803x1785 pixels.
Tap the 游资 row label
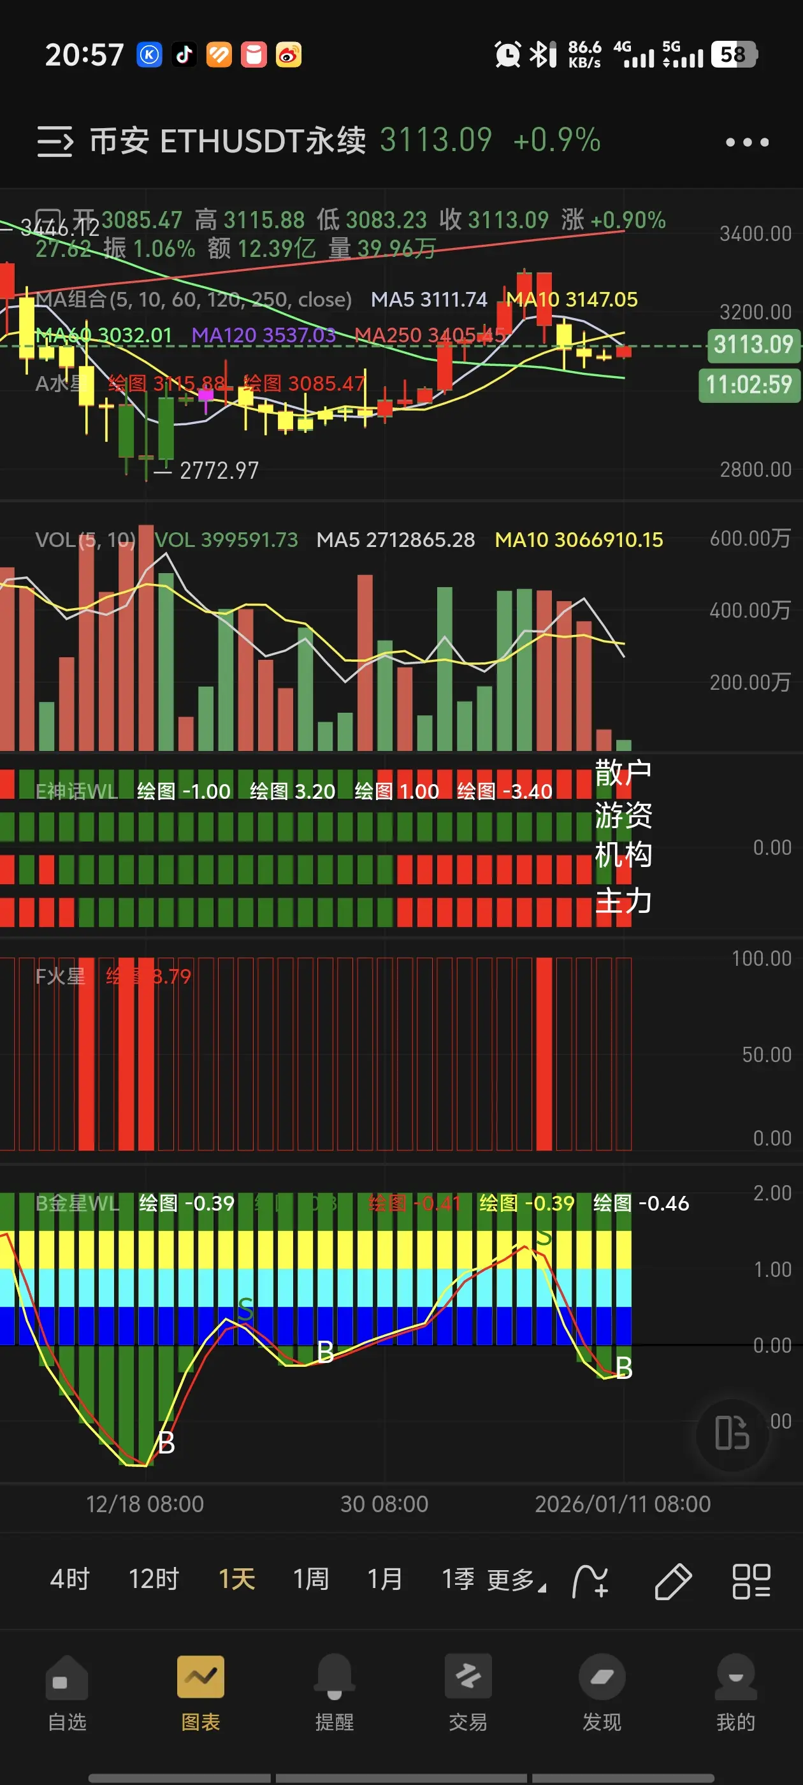coord(623,814)
